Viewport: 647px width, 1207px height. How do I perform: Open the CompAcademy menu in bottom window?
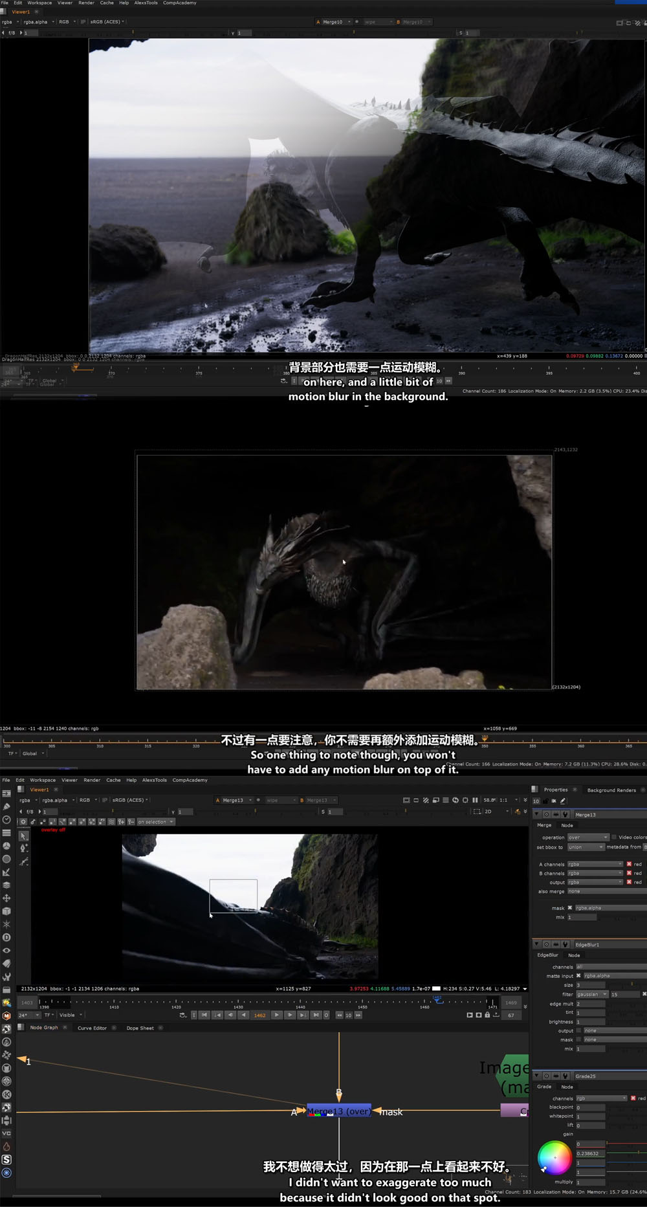point(190,780)
